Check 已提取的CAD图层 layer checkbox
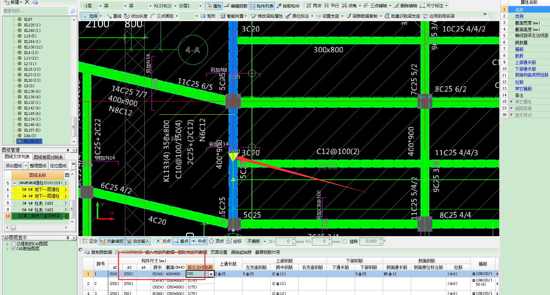This screenshot has width=550, height=295. (14, 244)
